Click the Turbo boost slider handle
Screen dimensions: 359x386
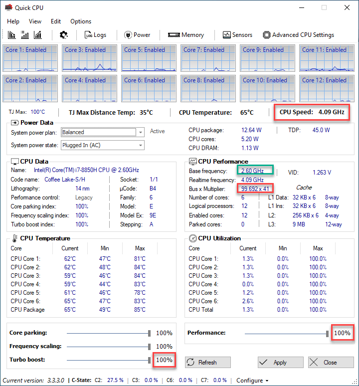(x=149, y=360)
